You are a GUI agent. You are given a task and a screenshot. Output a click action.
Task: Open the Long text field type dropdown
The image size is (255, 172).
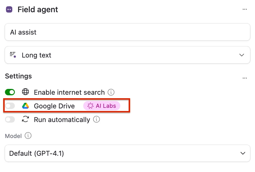coord(127,55)
